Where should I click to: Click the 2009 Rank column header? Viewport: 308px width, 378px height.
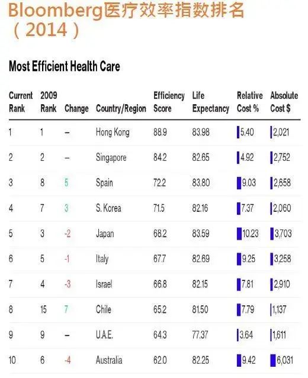coord(49,102)
